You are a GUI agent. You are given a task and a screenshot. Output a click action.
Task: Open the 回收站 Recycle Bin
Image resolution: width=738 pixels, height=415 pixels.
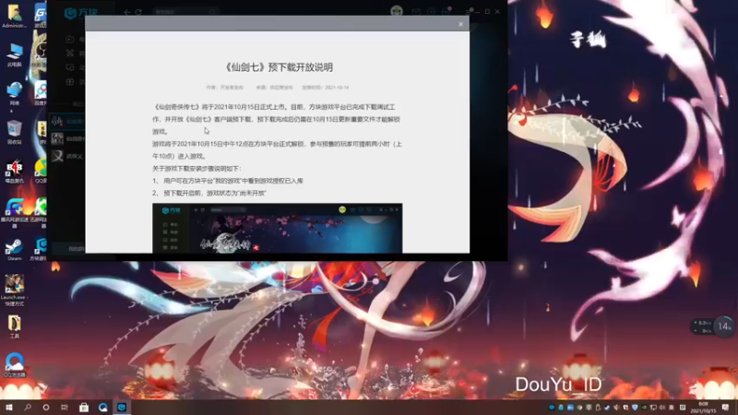(14, 132)
